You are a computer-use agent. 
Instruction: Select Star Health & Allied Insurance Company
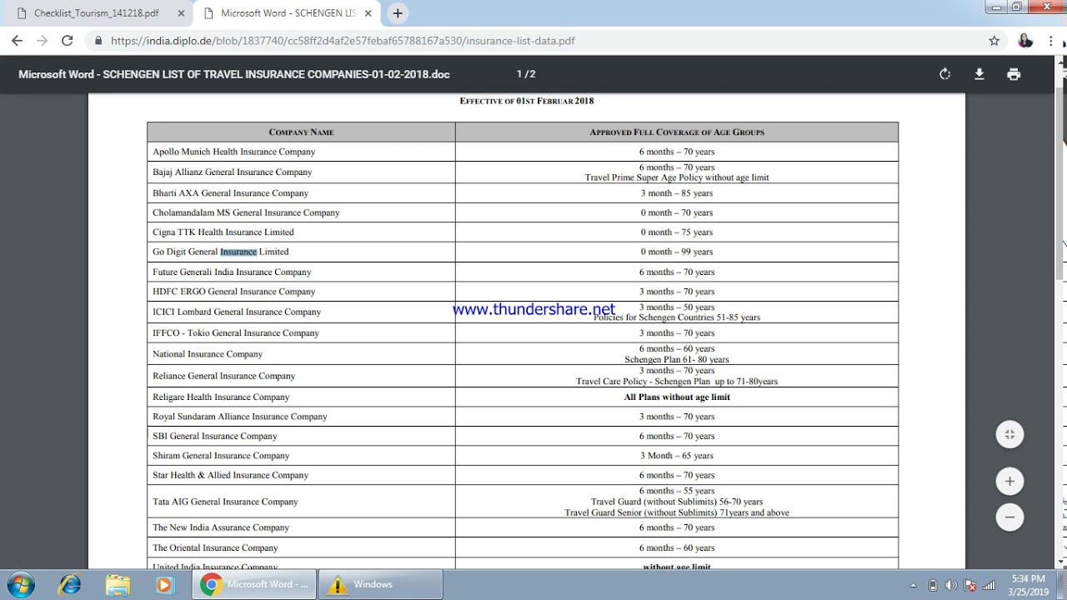230,475
